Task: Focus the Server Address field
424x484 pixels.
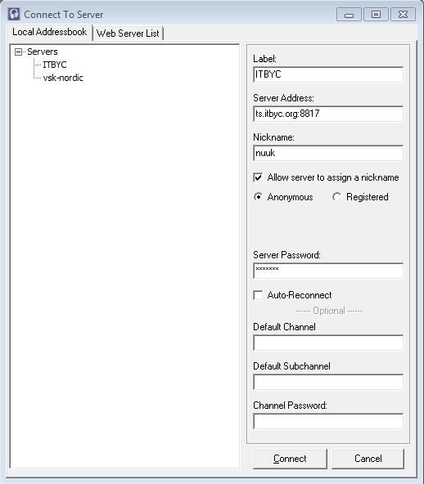Action: pyautogui.click(x=328, y=114)
